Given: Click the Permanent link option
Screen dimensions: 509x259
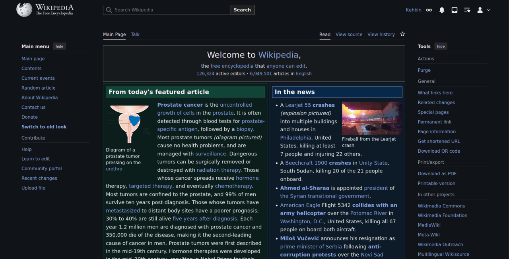Looking at the screenshot, I should [x=435, y=122].
